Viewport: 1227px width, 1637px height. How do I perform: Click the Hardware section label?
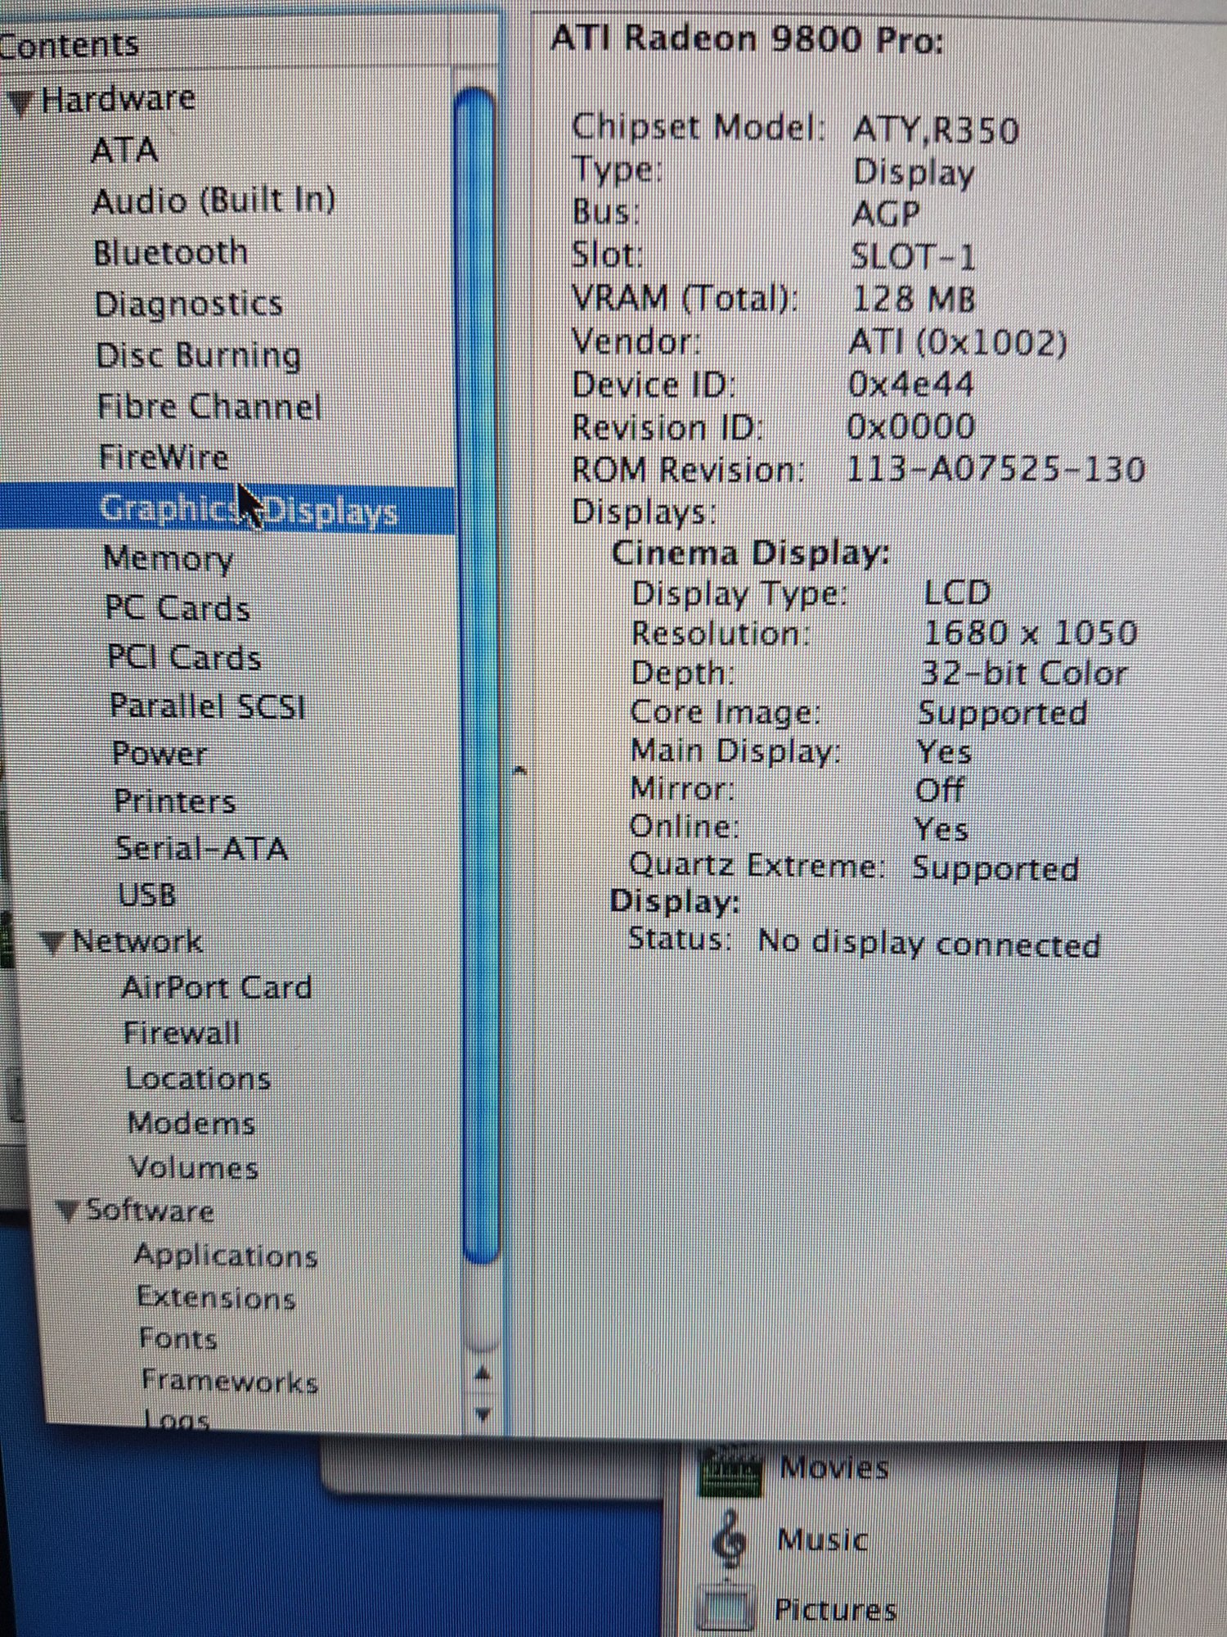click(x=118, y=99)
